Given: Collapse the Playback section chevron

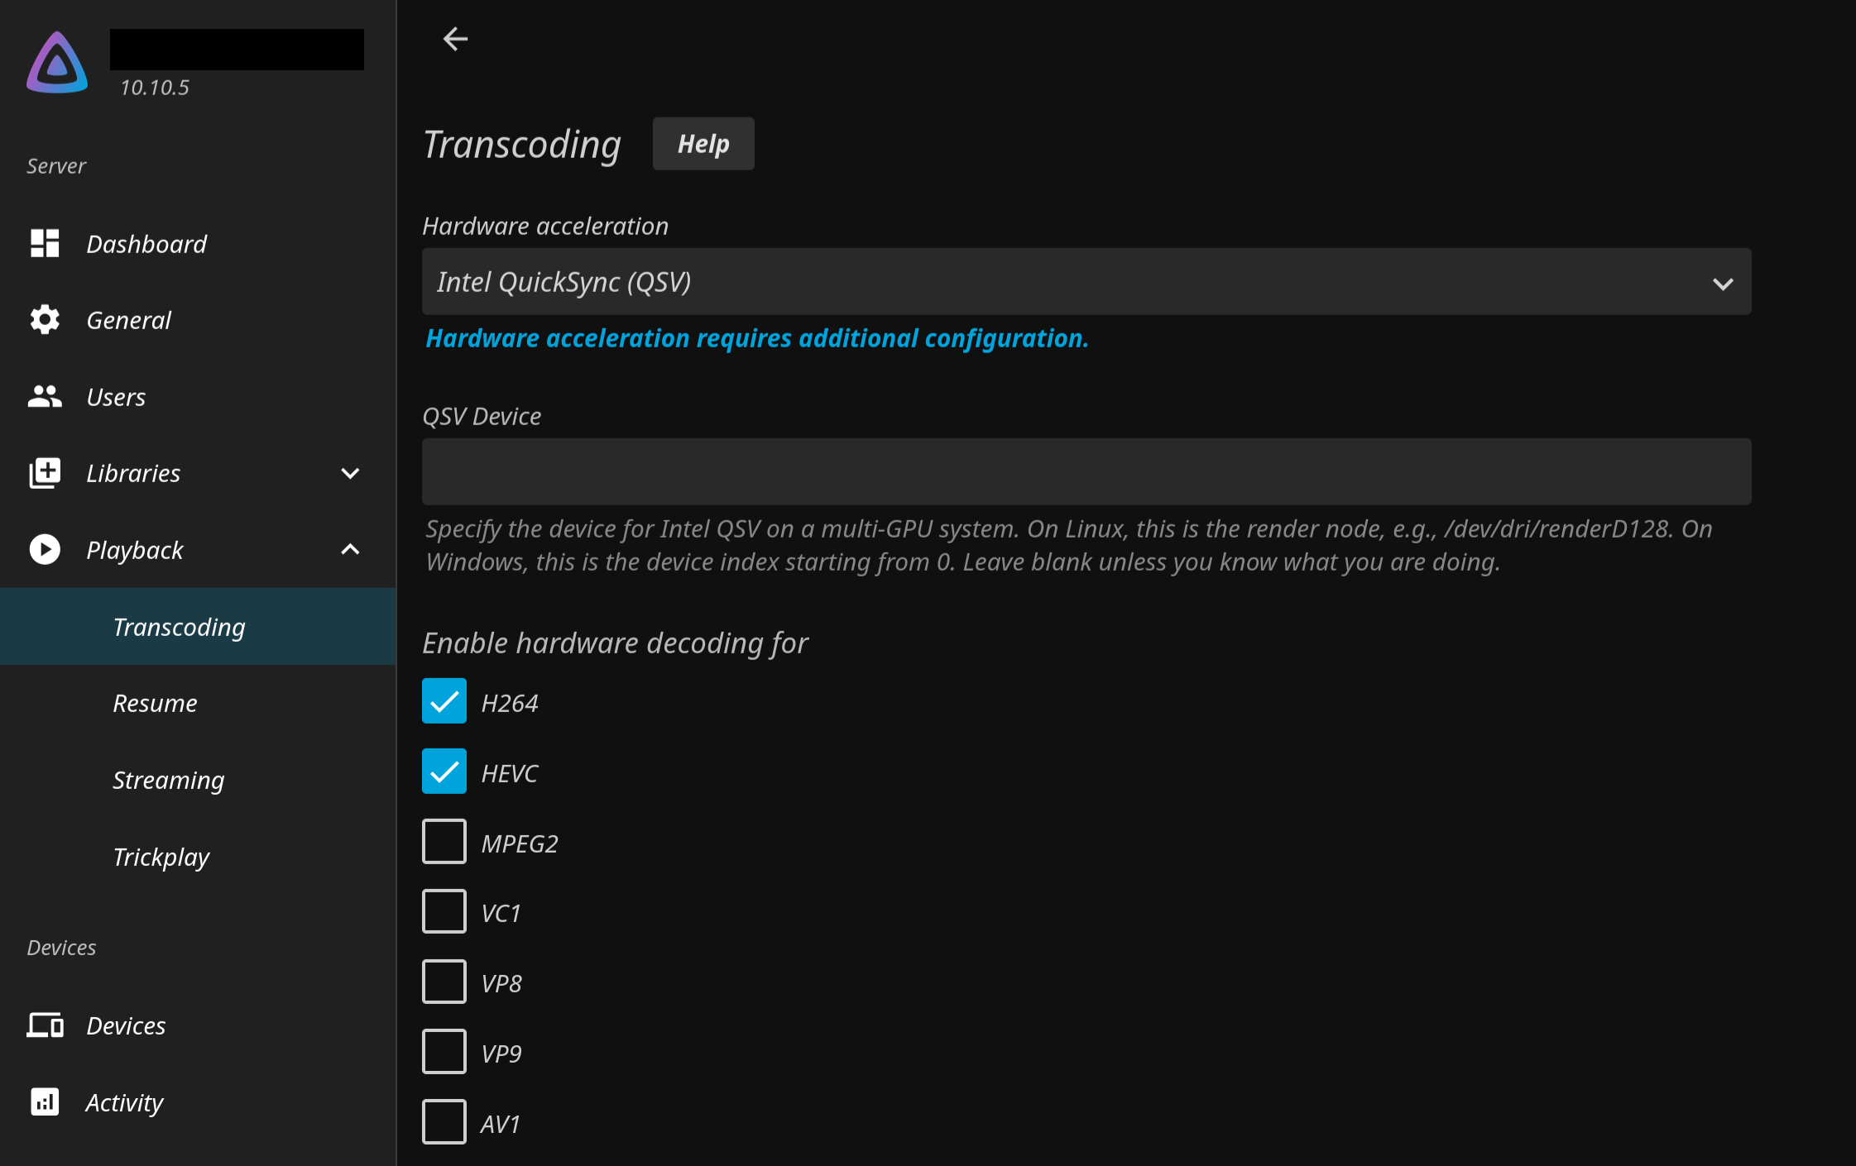Looking at the screenshot, I should click(x=350, y=550).
